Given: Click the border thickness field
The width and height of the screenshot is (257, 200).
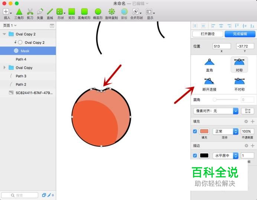Looking at the screenshot, I should pyautogui.click(x=247, y=155).
